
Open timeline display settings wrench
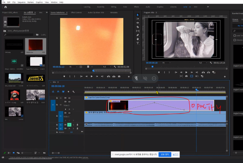[x=73, y=92]
